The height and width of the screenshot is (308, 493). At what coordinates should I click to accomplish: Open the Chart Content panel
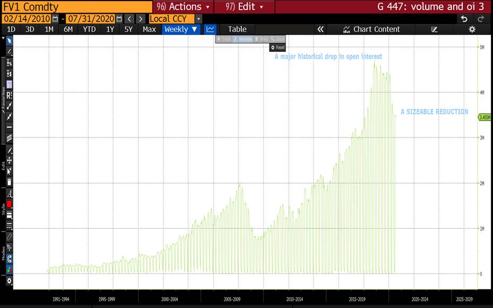click(371, 29)
